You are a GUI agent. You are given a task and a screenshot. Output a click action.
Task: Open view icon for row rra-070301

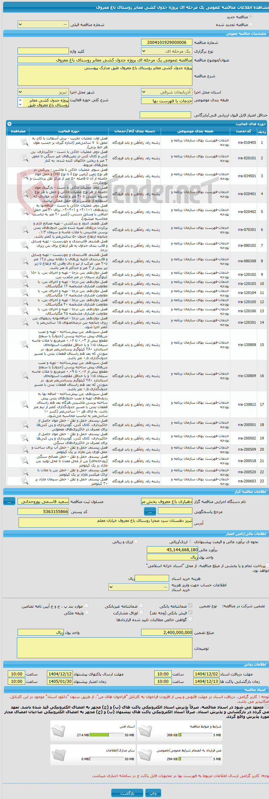pyautogui.click(x=24, y=230)
